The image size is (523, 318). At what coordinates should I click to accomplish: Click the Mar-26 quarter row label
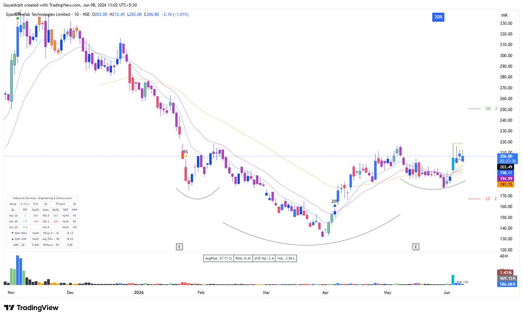click(x=13, y=215)
